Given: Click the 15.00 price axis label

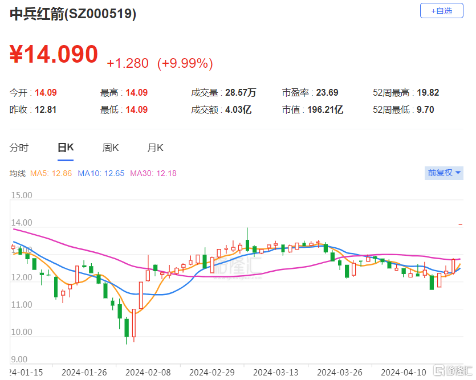Looking at the screenshot, I should click(x=22, y=195).
